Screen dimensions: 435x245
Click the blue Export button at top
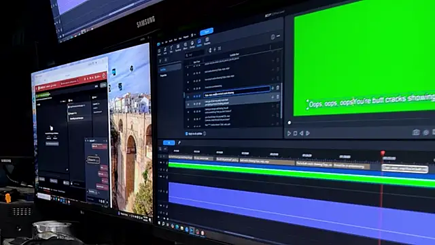pyautogui.click(x=207, y=31)
